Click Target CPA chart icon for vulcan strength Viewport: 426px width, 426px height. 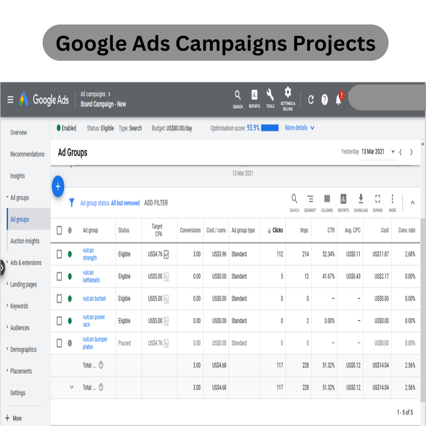tap(166, 255)
